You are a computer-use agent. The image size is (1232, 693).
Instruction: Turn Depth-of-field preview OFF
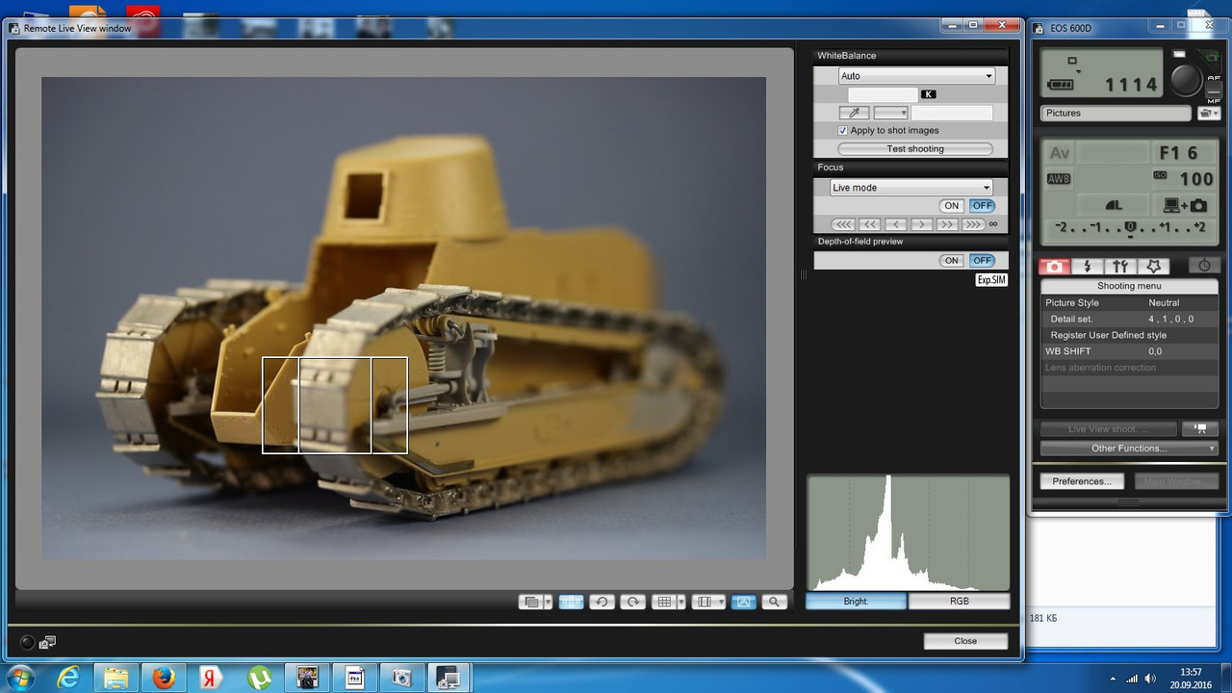tap(982, 261)
